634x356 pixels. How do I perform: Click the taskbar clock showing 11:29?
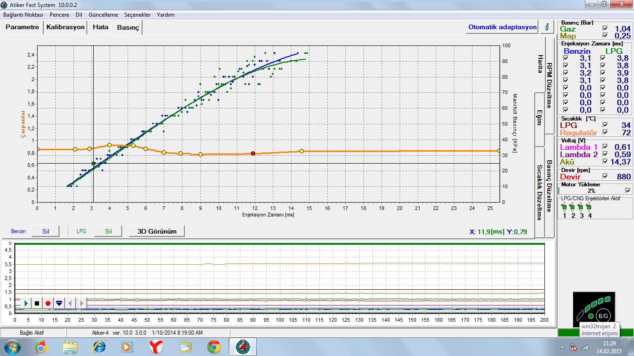point(608,347)
